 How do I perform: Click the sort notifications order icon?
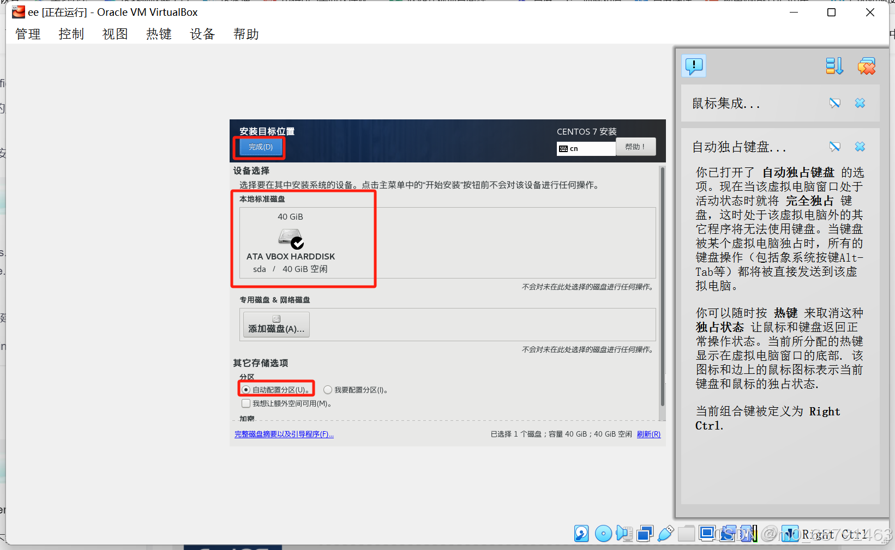click(834, 66)
